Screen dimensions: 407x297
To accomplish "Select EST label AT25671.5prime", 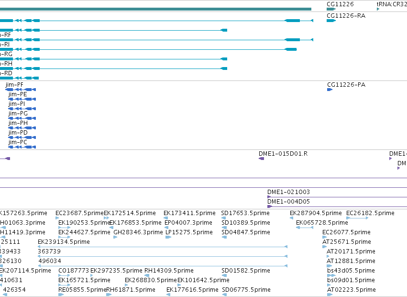I will click(x=347, y=242).
